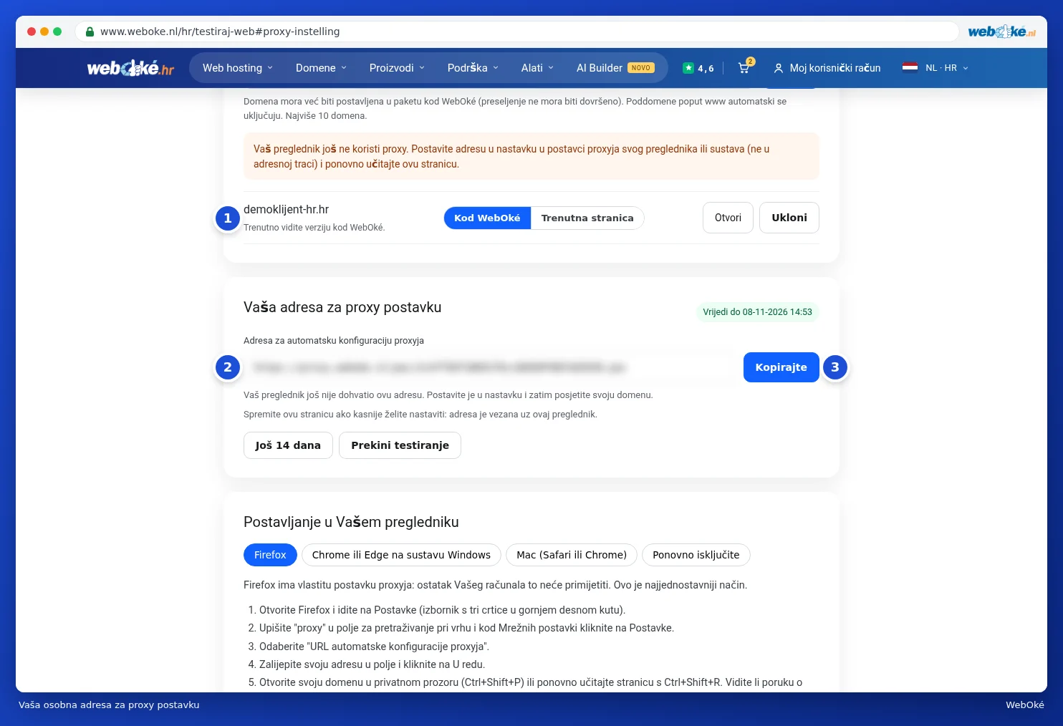
Task: Switch the view to Kod WebOké
Action: point(487,218)
